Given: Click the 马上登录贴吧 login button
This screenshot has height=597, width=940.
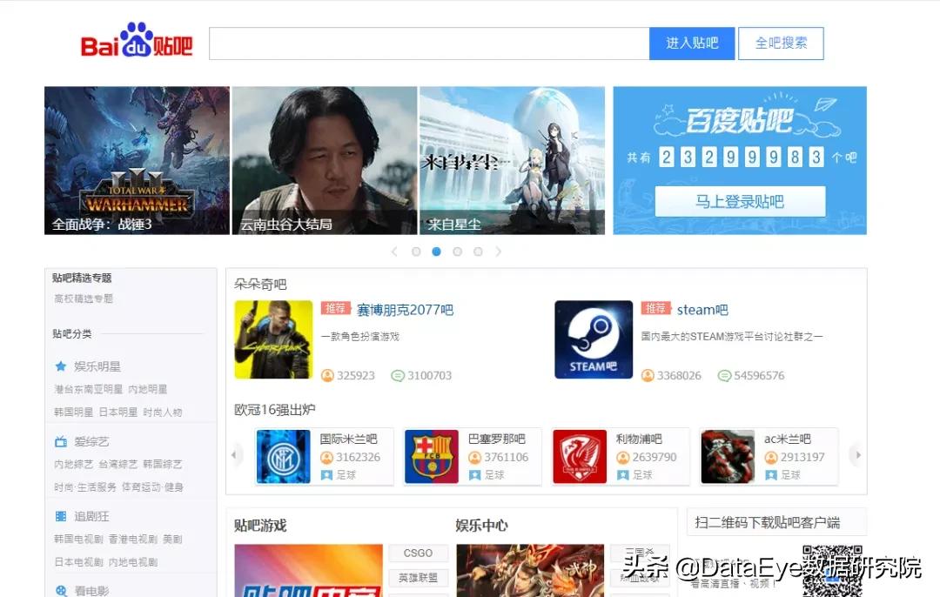Looking at the screenshot, I should 738,201.
